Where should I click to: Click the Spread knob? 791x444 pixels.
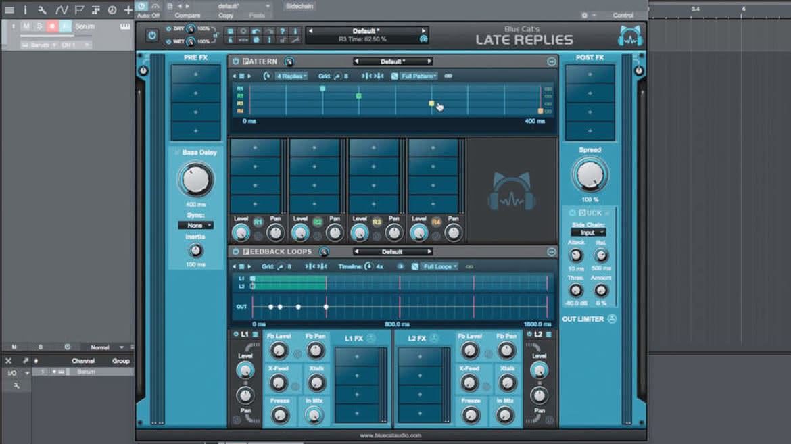[x=590, y=175]
